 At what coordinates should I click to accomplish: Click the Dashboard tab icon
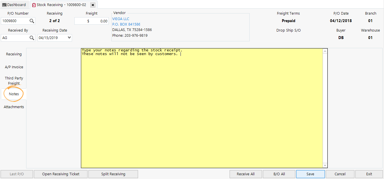pos(5,5)
